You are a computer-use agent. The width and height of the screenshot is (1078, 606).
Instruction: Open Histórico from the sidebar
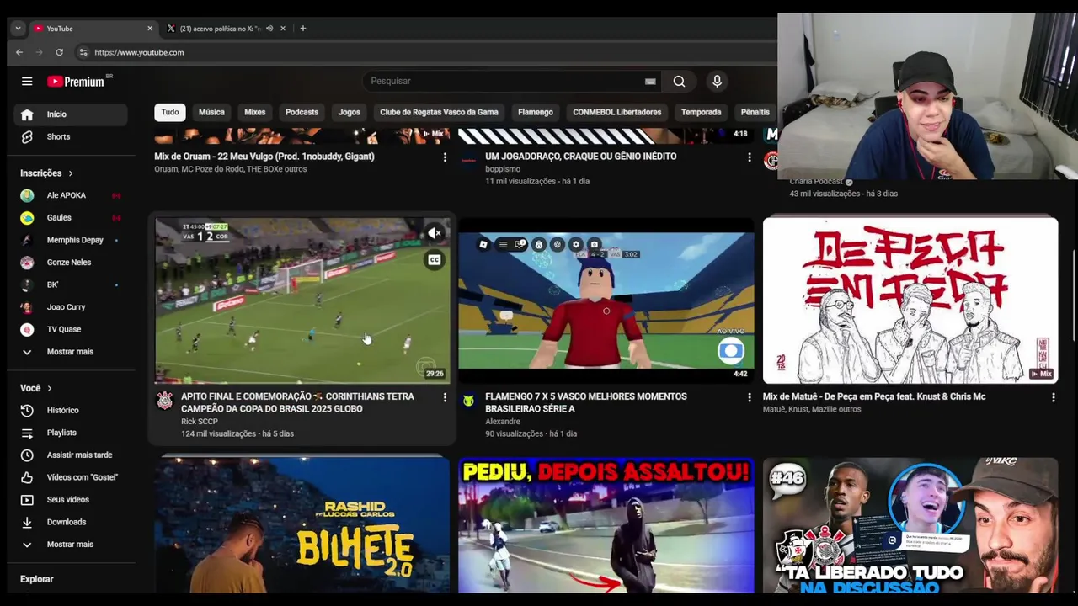click(x=71, y=410)
